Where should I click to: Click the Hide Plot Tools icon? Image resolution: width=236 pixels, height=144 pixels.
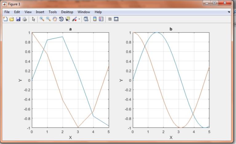tap(110, 19)
